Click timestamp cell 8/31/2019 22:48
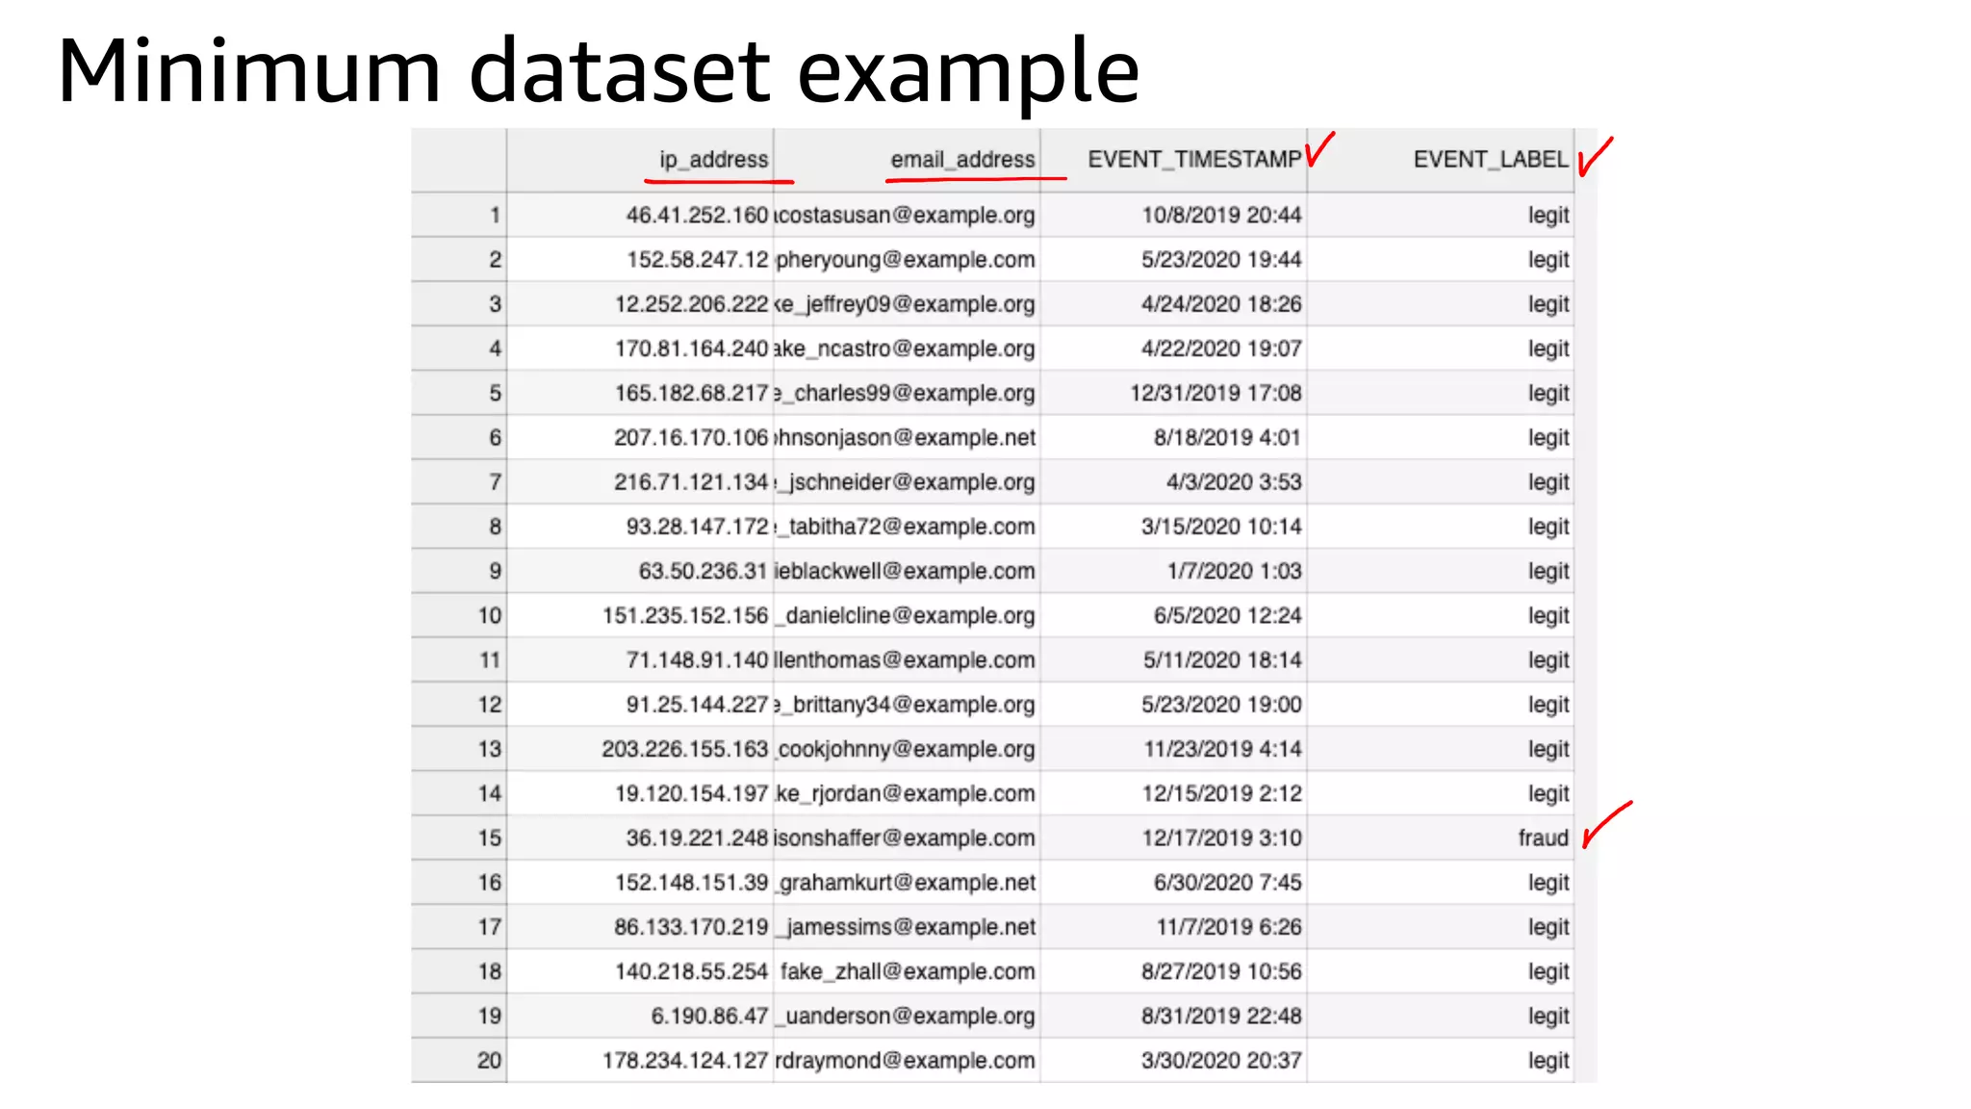 click(x=1173, y=1016)
